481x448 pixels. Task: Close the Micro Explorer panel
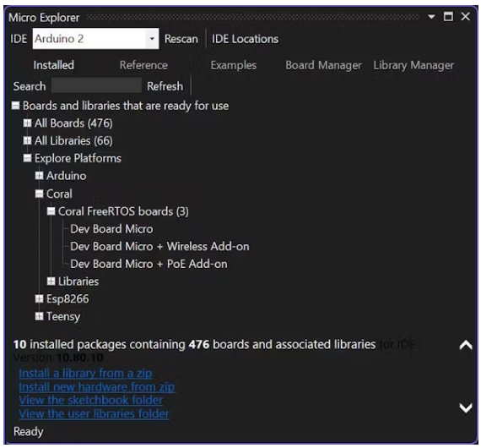point(465,16)
